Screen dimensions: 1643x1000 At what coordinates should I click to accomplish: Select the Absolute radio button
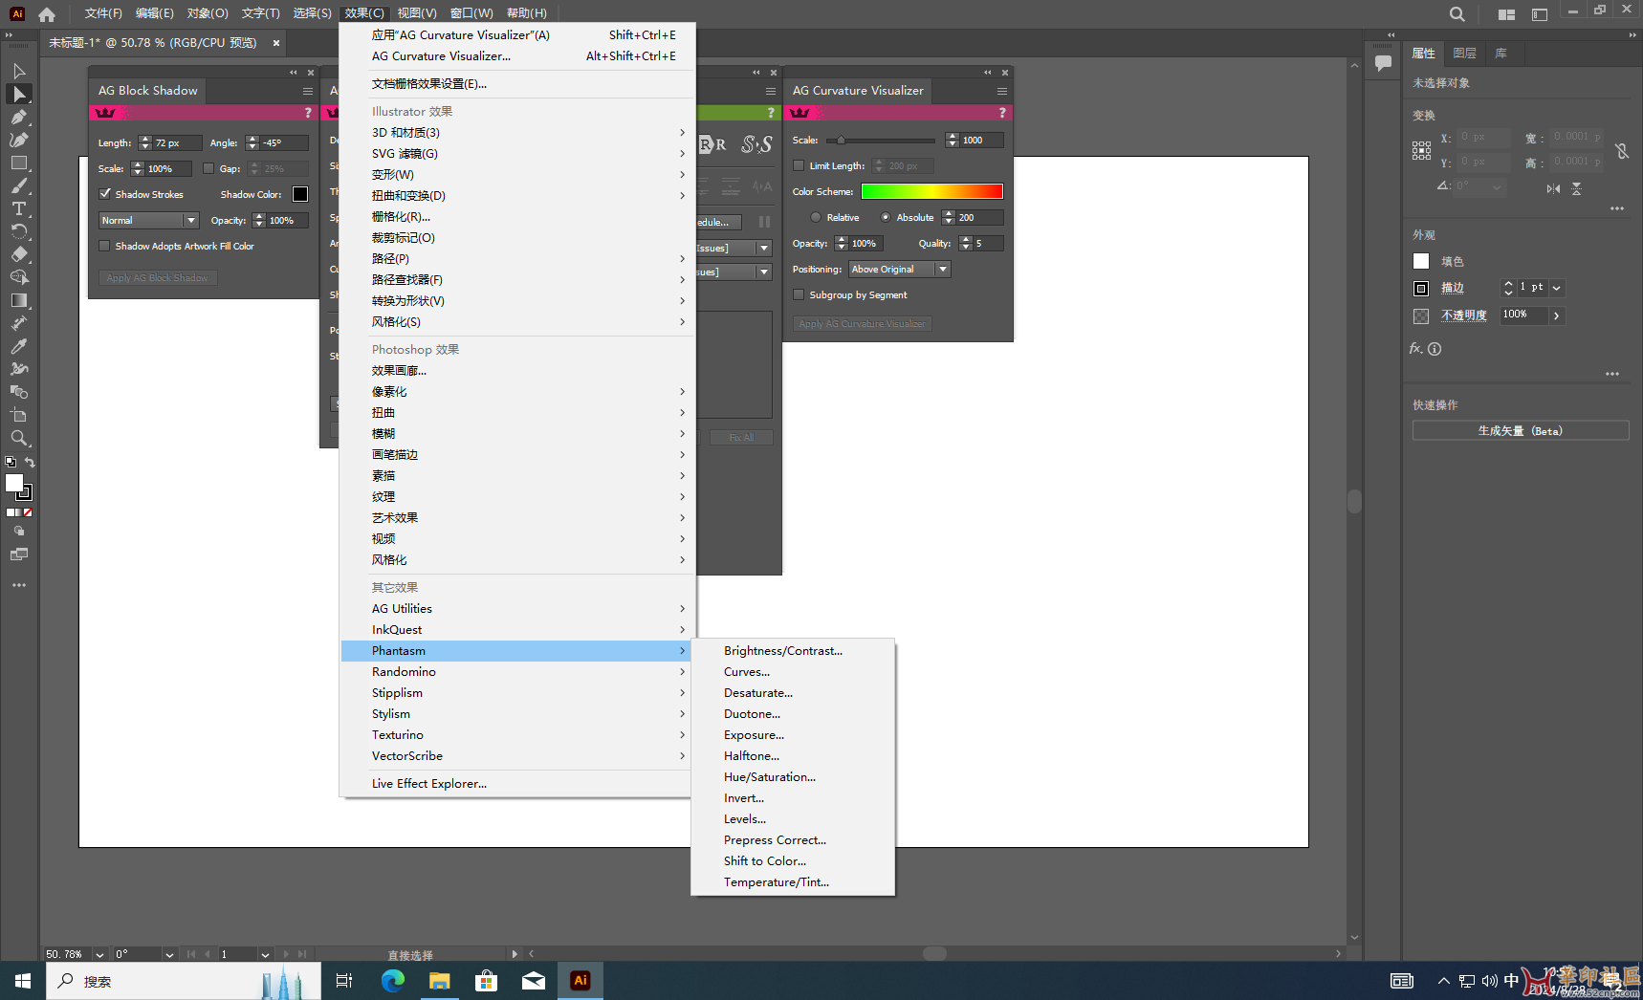click(x=886, y=217)
